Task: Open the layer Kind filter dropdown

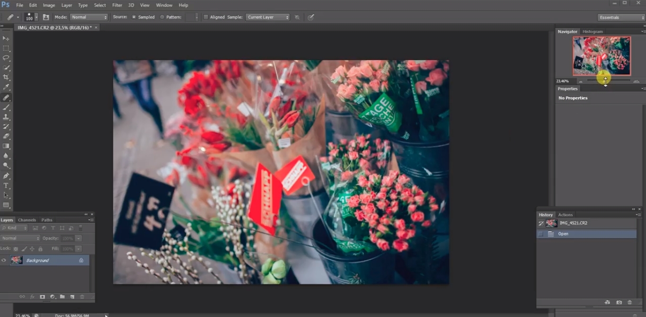Action: [15, 228]
